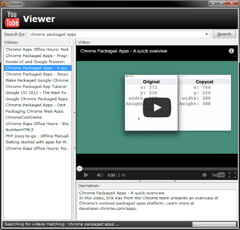Viewport: 240px width, 230px height.
Task: Select 'Chrome Apps Office Hours: Nod...' video
Action: tap(37, 50)
